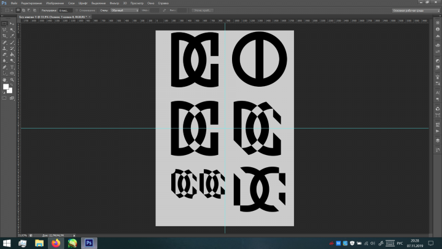Select the History Brush tool

point(12,49)
